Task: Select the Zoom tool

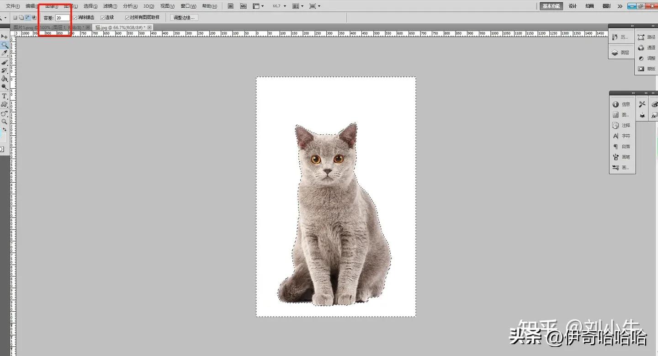Action: pyautogui.click(x=5, y=121)
